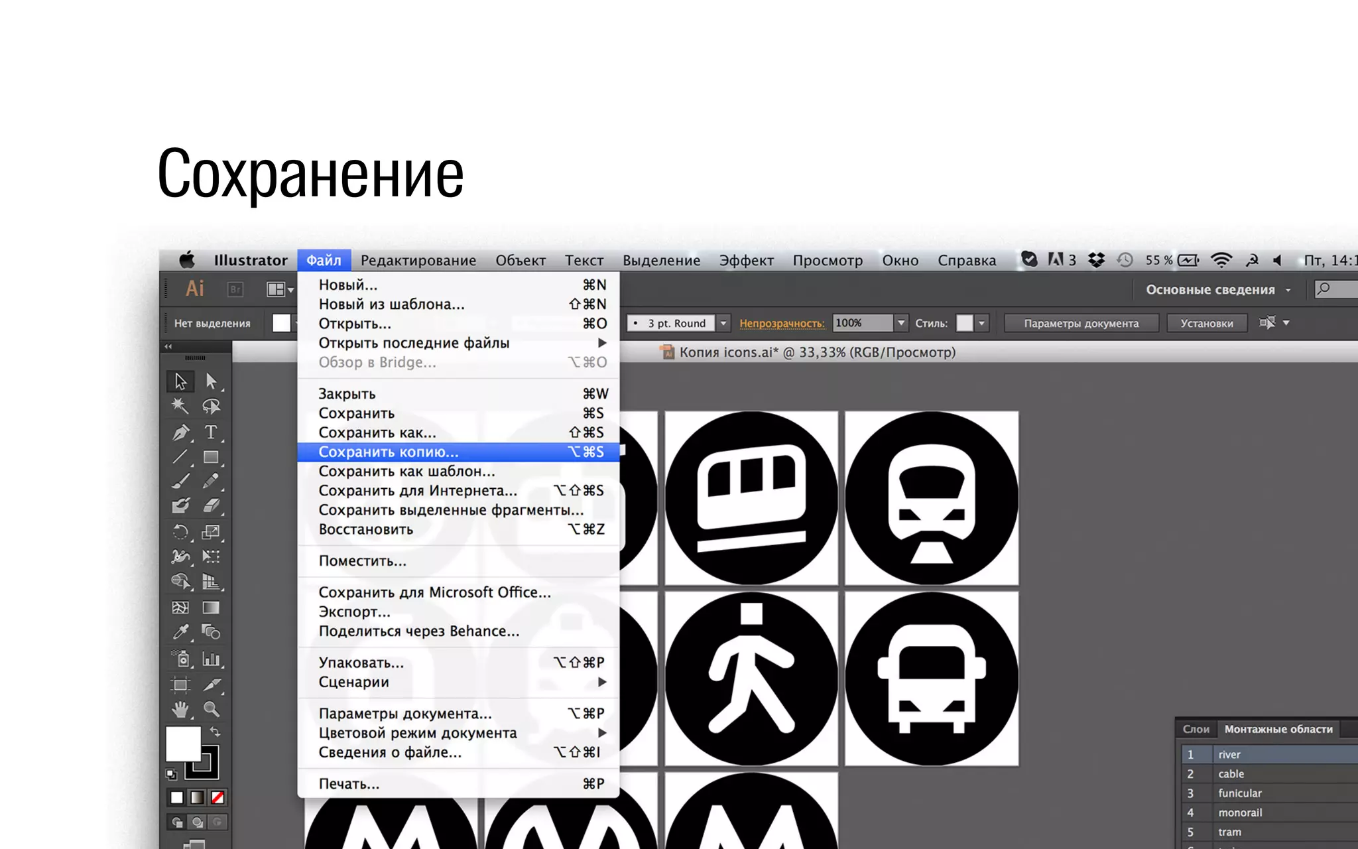1358x849 pixels.
Task: Select the Eyedropper tool
Action: (180, 632)
